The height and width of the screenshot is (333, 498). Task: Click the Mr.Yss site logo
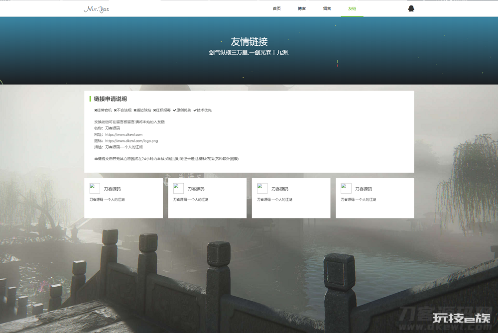[96, 9]
